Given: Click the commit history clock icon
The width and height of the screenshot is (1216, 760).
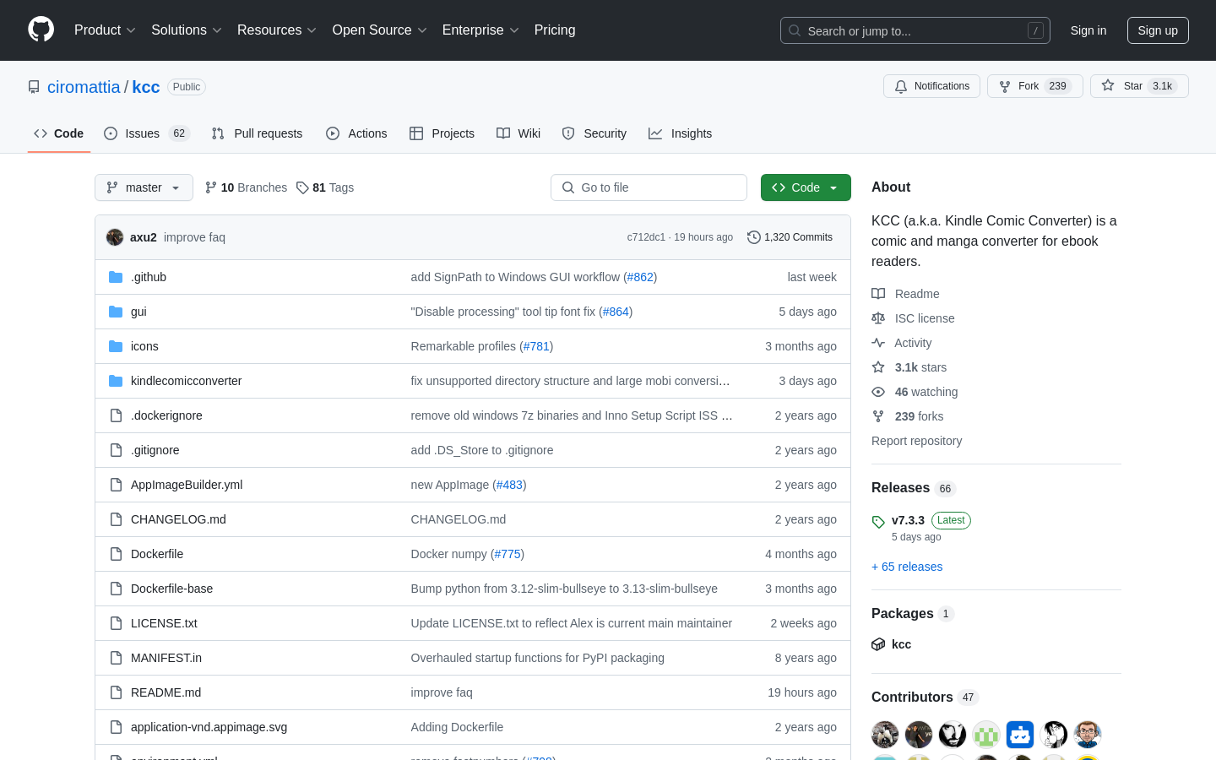Looking at the screenshot, I should 754,237.
